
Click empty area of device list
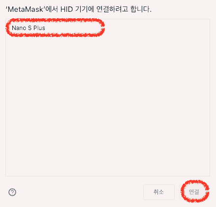click(108, 105)
